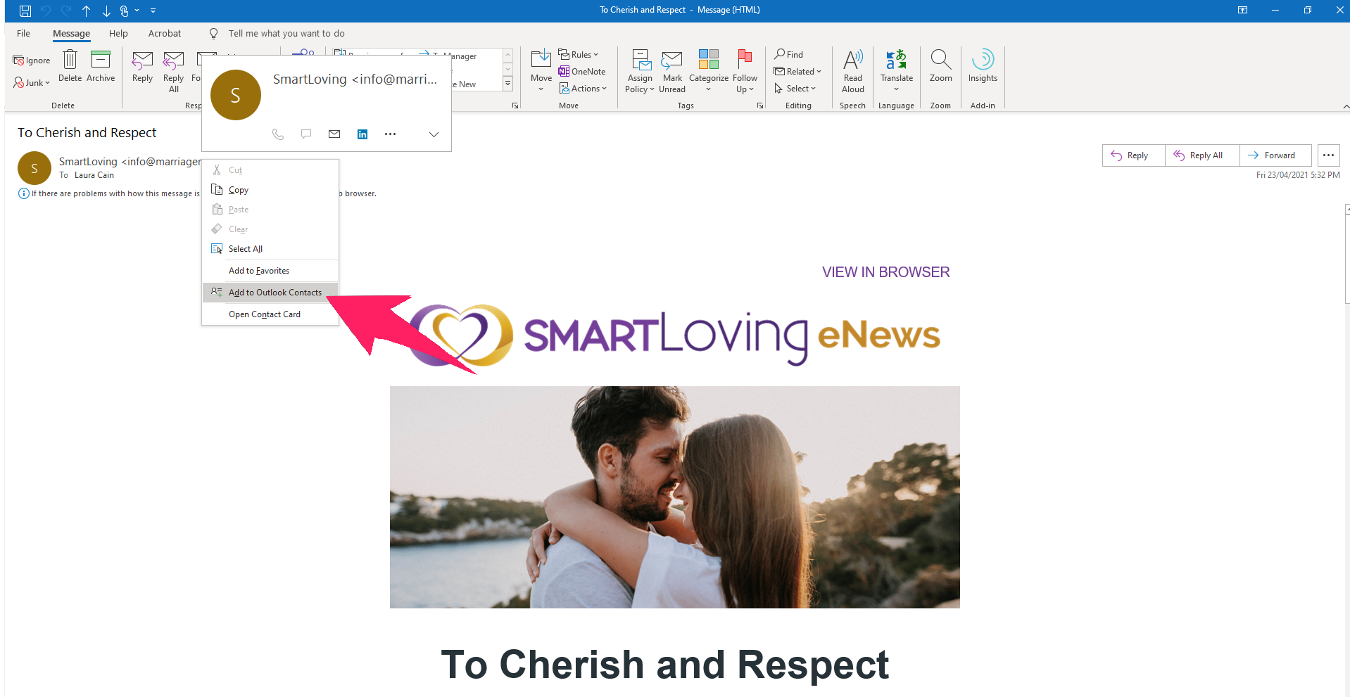Archive this email using the Archive icon
Screen dimensions: 1350x697
pos(101,66)
